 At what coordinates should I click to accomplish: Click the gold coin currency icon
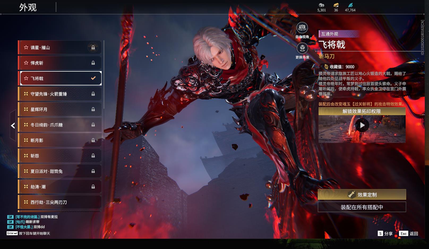[321, 5]
